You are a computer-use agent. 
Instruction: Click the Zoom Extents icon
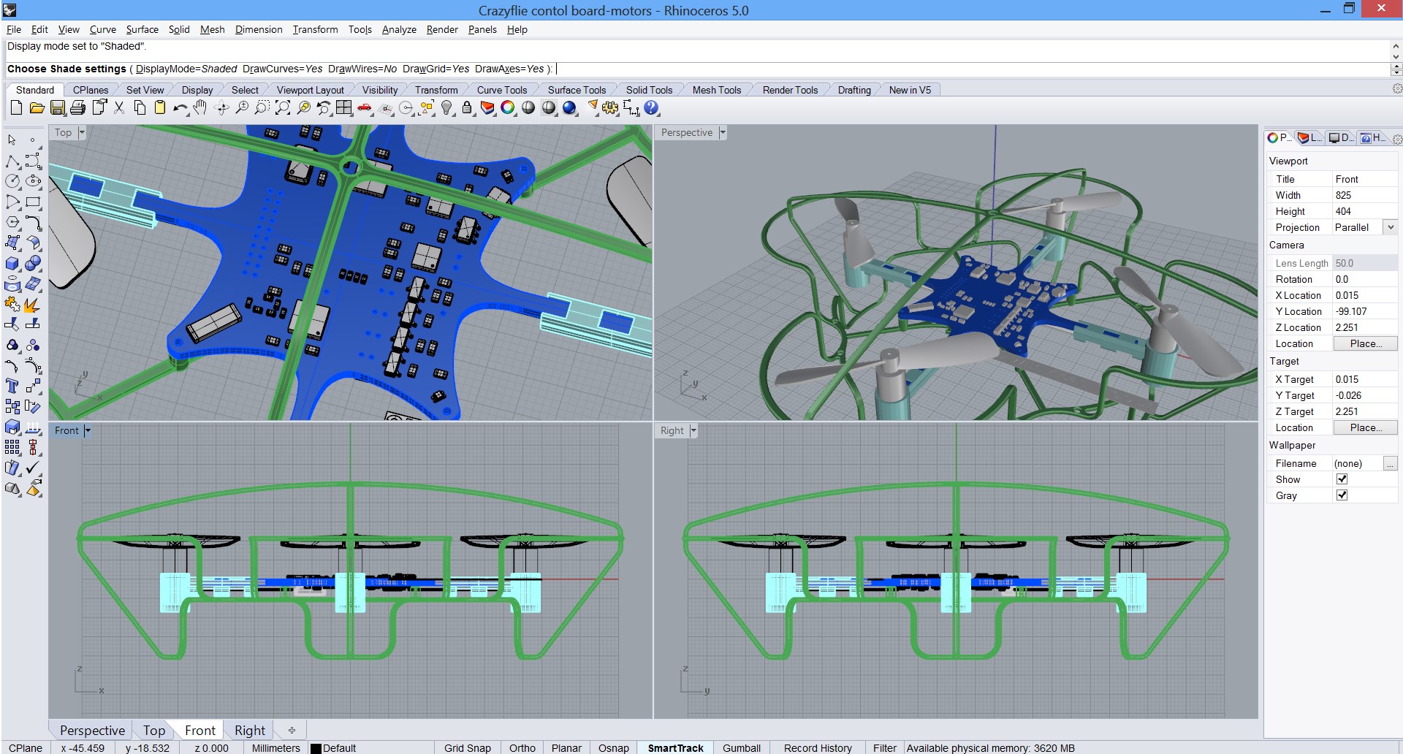tap(282, 108)
